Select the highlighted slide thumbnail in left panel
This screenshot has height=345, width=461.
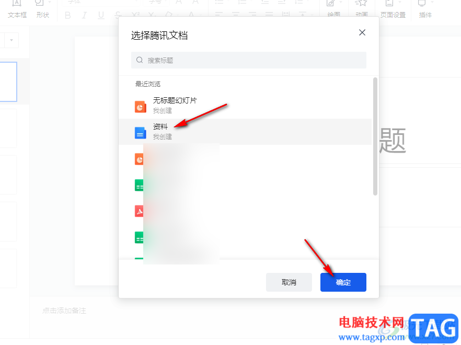[8, 82]
